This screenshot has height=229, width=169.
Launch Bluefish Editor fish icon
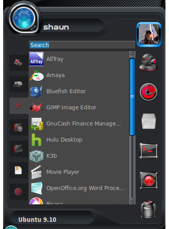point(37,91)
